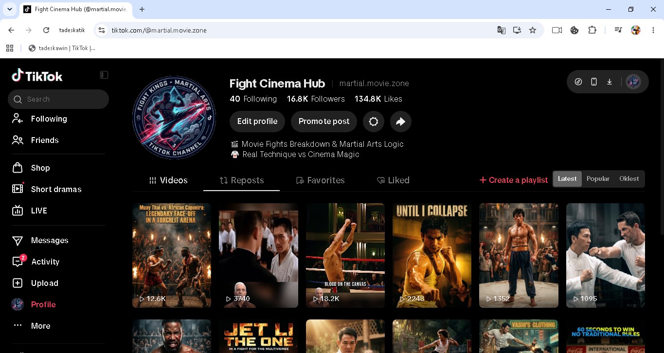Switch to the Liked tab

tap(393, 180)
